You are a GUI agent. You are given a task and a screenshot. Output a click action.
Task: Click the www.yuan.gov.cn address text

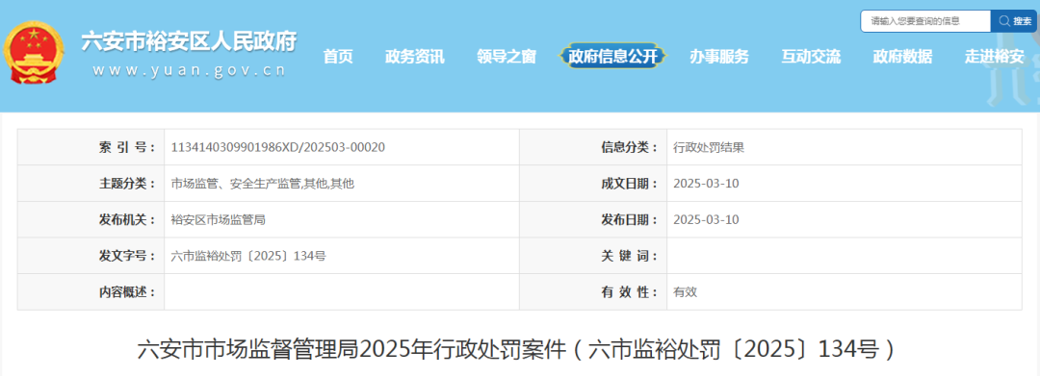pos(189,70)
